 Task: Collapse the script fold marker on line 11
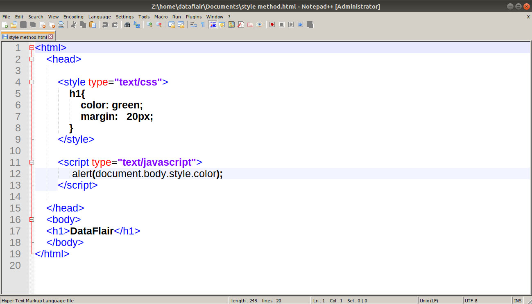(32, 162)
